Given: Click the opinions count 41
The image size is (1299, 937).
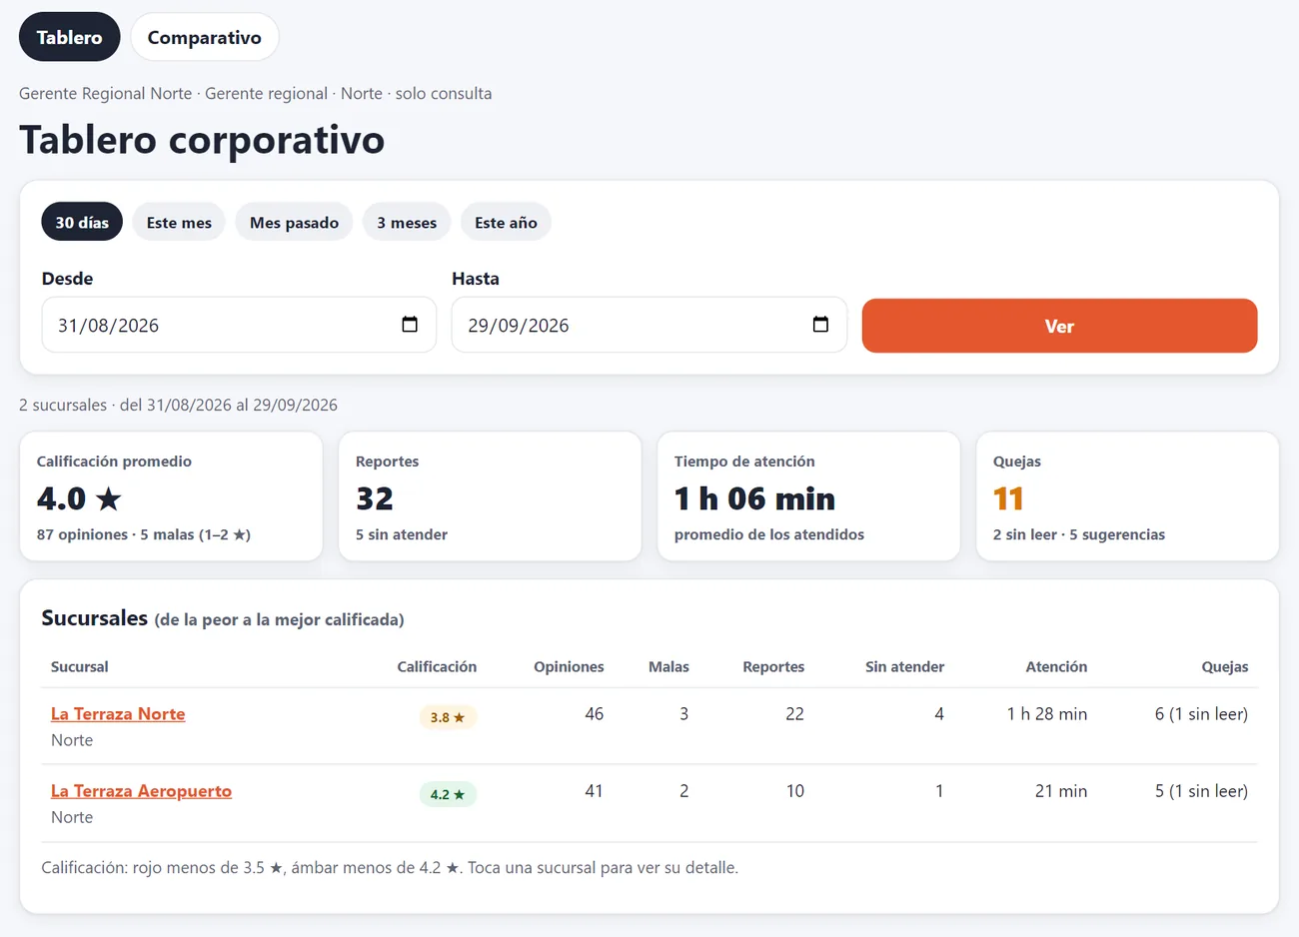Looking at the screenshot, I should 595,791.
